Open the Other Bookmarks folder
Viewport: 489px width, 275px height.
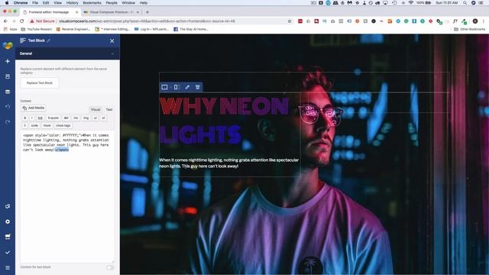click(470, 29)
